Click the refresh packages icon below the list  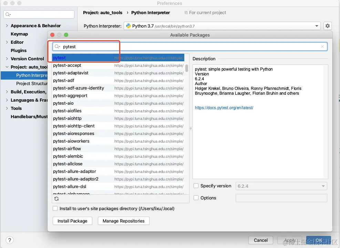click(56, 199)
